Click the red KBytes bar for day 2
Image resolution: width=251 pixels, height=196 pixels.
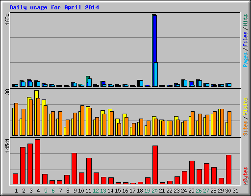[23, 166]
